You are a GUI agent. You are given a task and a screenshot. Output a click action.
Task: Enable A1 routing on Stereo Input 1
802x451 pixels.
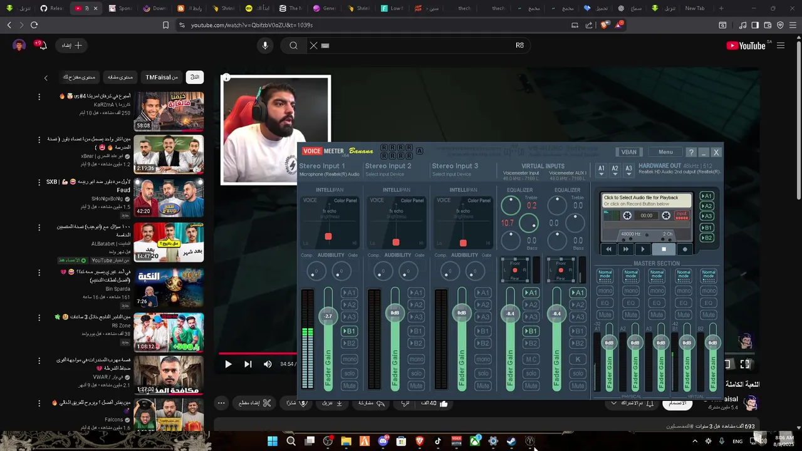[349, 293]
